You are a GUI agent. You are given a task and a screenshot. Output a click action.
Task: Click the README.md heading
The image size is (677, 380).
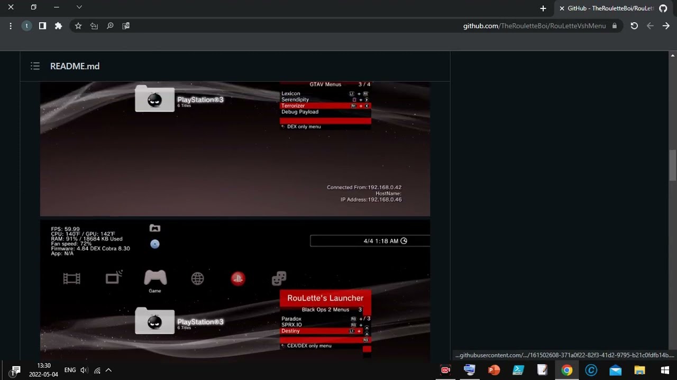tap(75, 66)
